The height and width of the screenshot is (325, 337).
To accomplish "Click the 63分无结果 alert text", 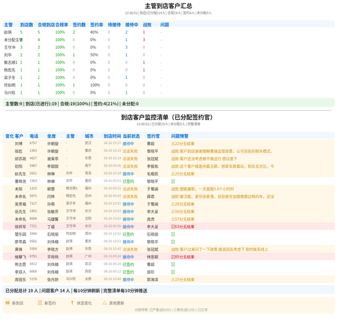I will click(x=185, y=227).
